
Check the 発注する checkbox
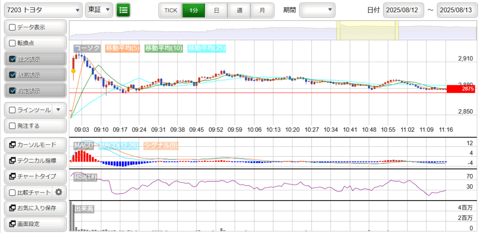click(12, 126)
